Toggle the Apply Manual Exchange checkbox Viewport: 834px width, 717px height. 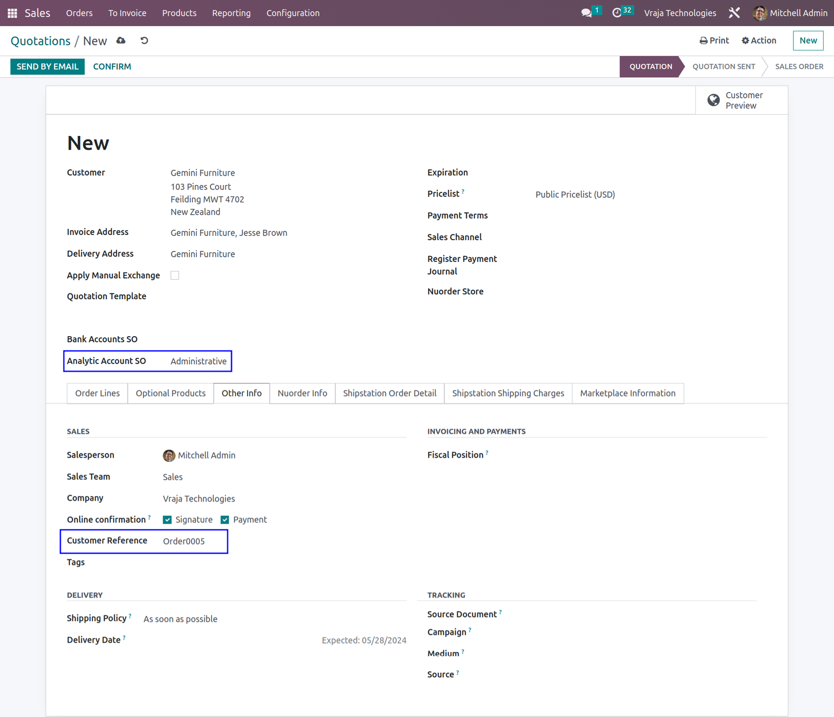(175, 275)
